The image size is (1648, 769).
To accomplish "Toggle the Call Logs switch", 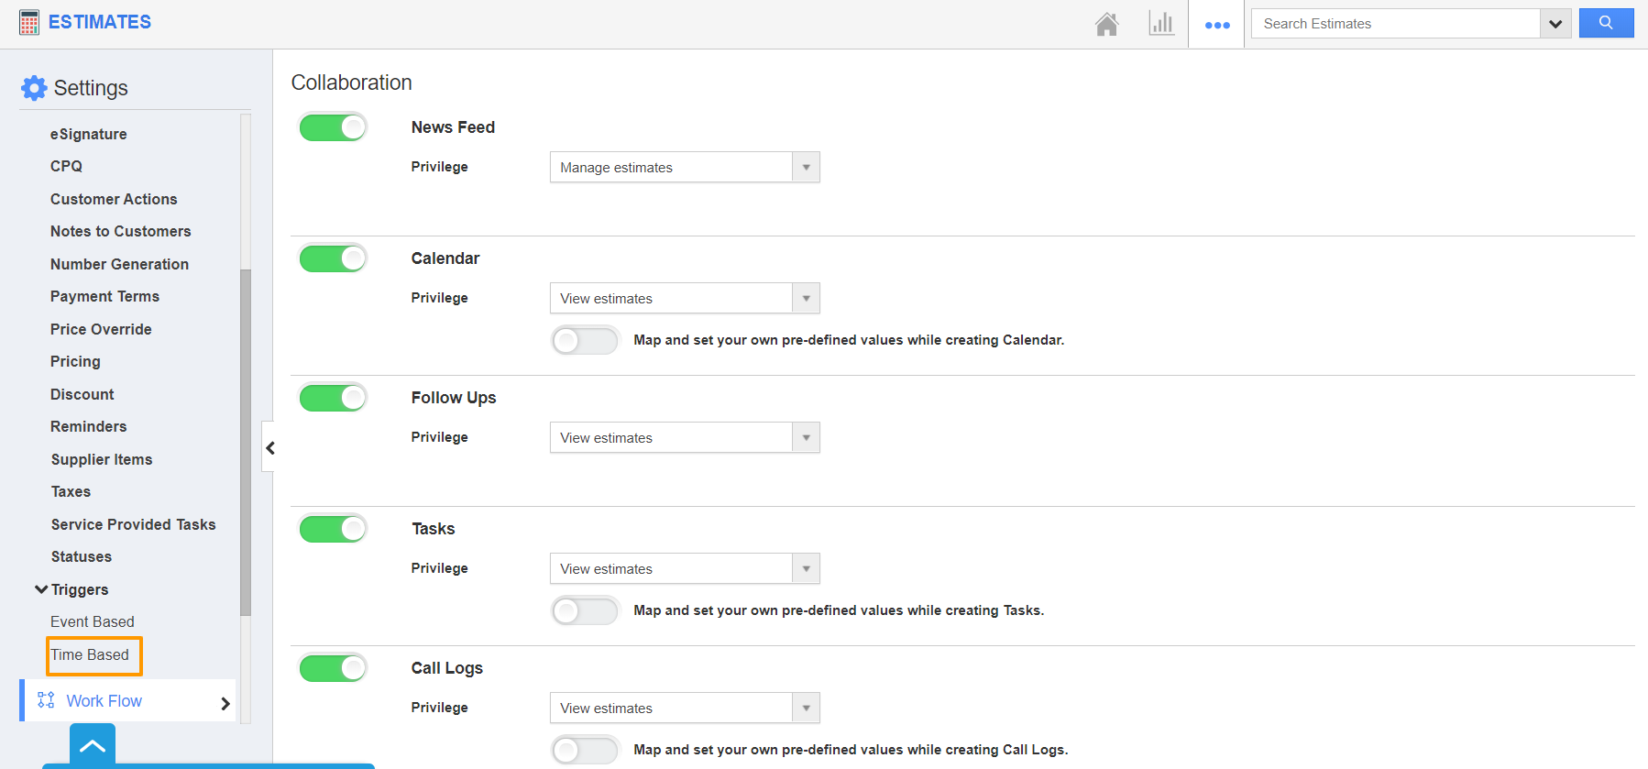I will 333,668.
